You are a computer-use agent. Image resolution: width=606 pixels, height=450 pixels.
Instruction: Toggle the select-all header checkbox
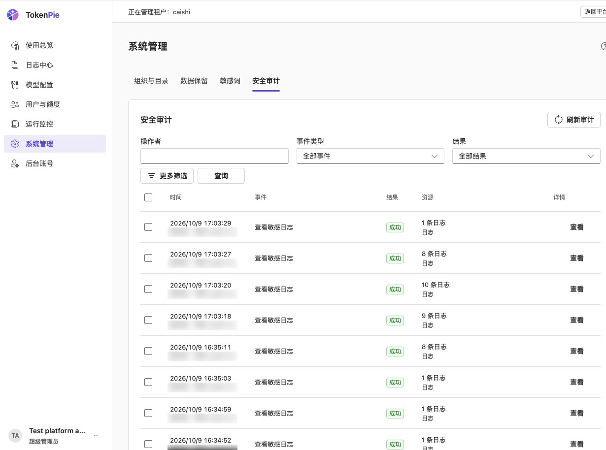click(x=148, y=197)
